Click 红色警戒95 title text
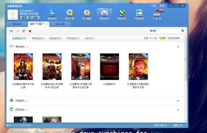This screenshot has width=207, height=133. tap(109, 84)
